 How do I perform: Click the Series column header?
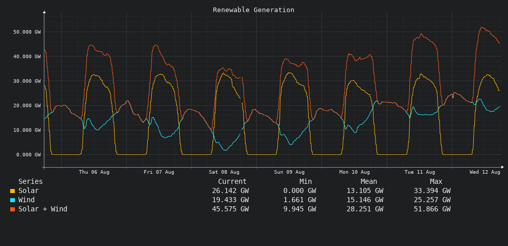click(x=31, y=182)
